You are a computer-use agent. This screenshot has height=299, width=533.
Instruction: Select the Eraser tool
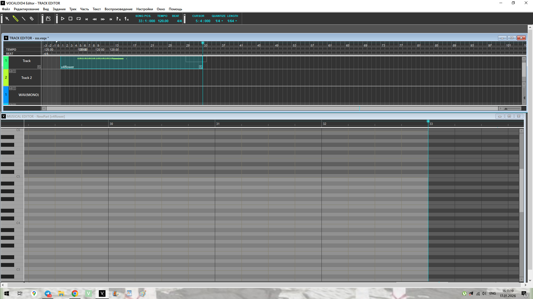pyautogui.click(x=32, y=19)
